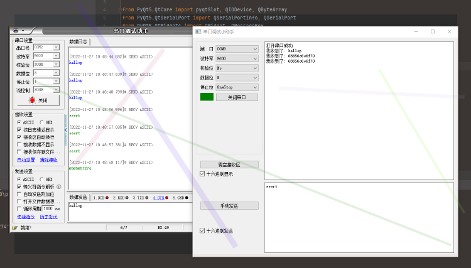Click the info icon beside 转义符指令解析
Screen dimensions: 471x268
point(59,186)
